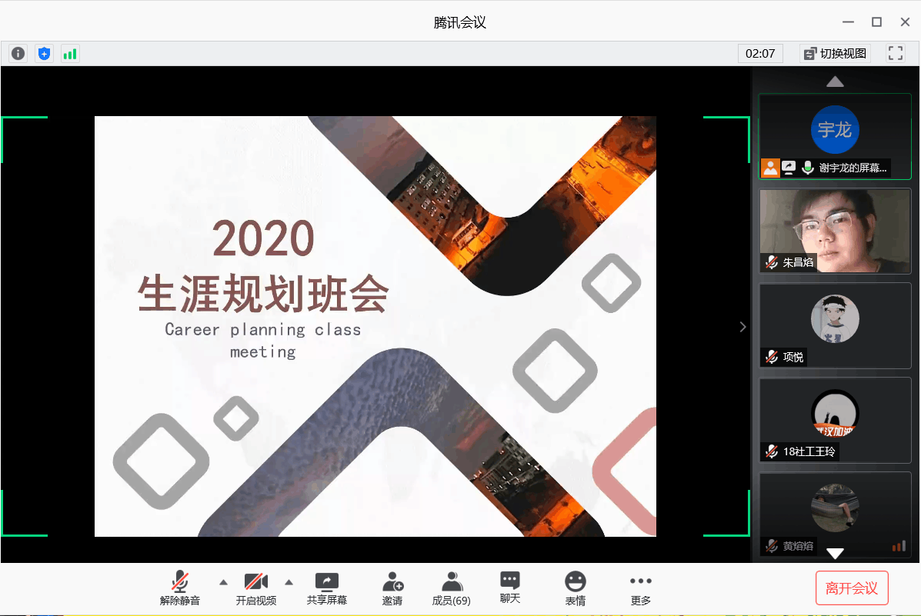Turn on camera with 开启视频
This screenshot has width=921, height=616.
point(255,588)
